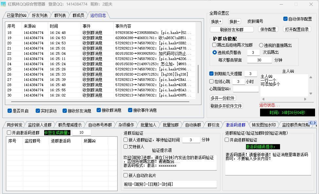The height and width of the screenshot is (194, 319).
Task: Click the 每次警告禁言 minutes input field
Action: [259, 60]
